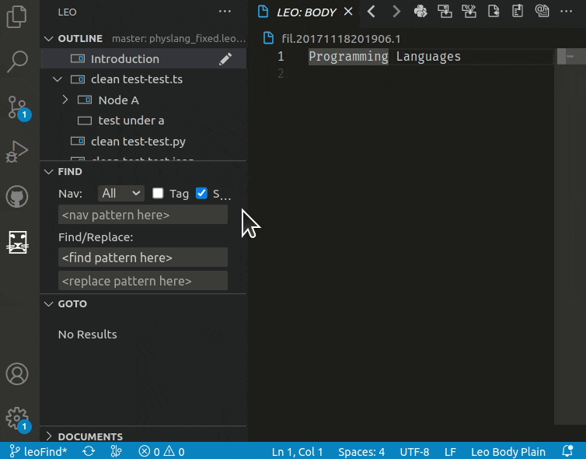Image resolution: width=586 pixels, height=459 pixels.
Task: Click the toolbar icon right of Python logo
Action: point(445,12)
